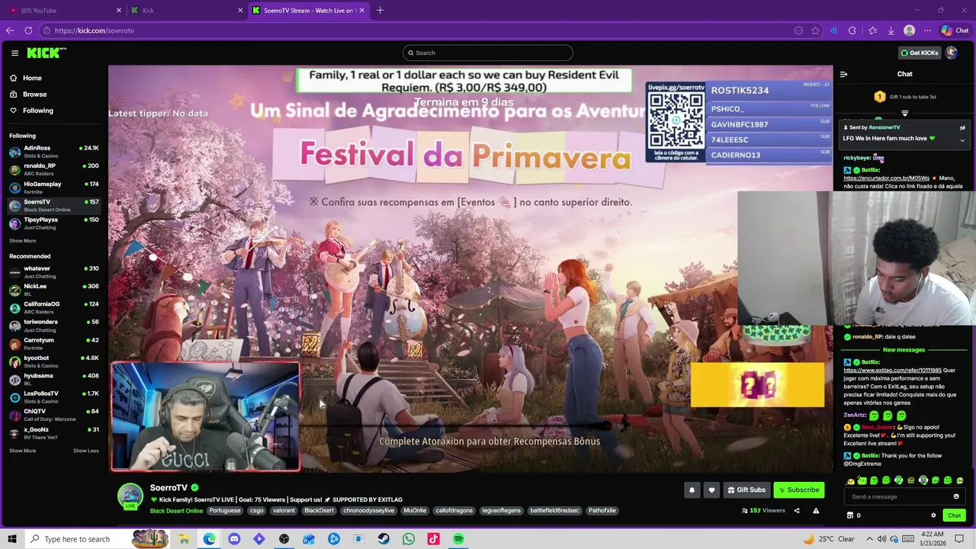Open ronaldo_RP channel in Following list

(x=53, y=169)
